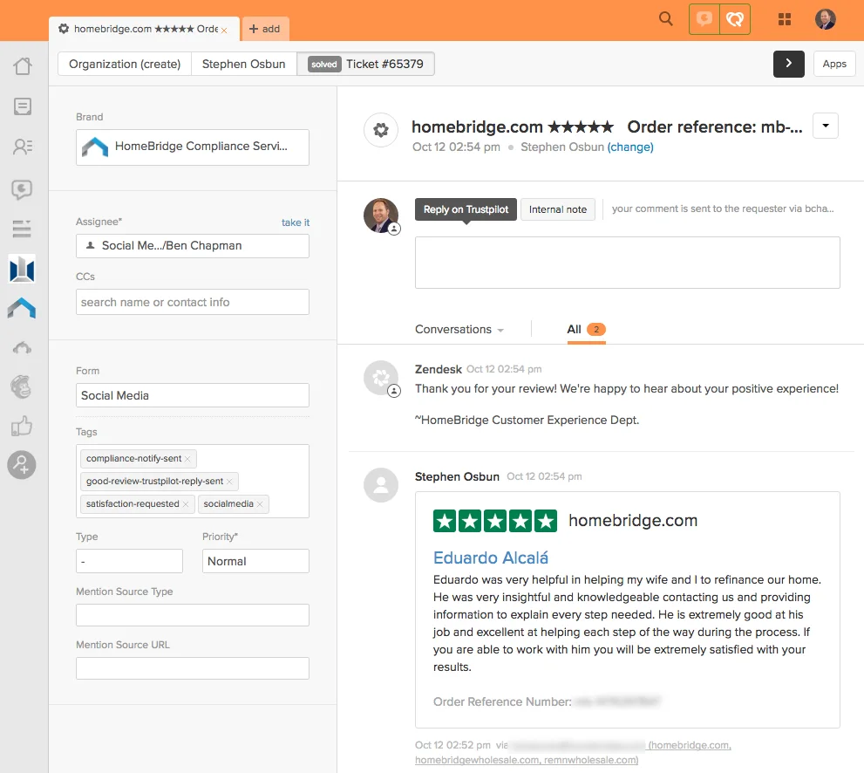
Task: Switch to the All conversations tab
Action: coord(586,330)
